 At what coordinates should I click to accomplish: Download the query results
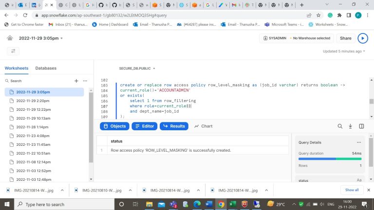(351, 126)
